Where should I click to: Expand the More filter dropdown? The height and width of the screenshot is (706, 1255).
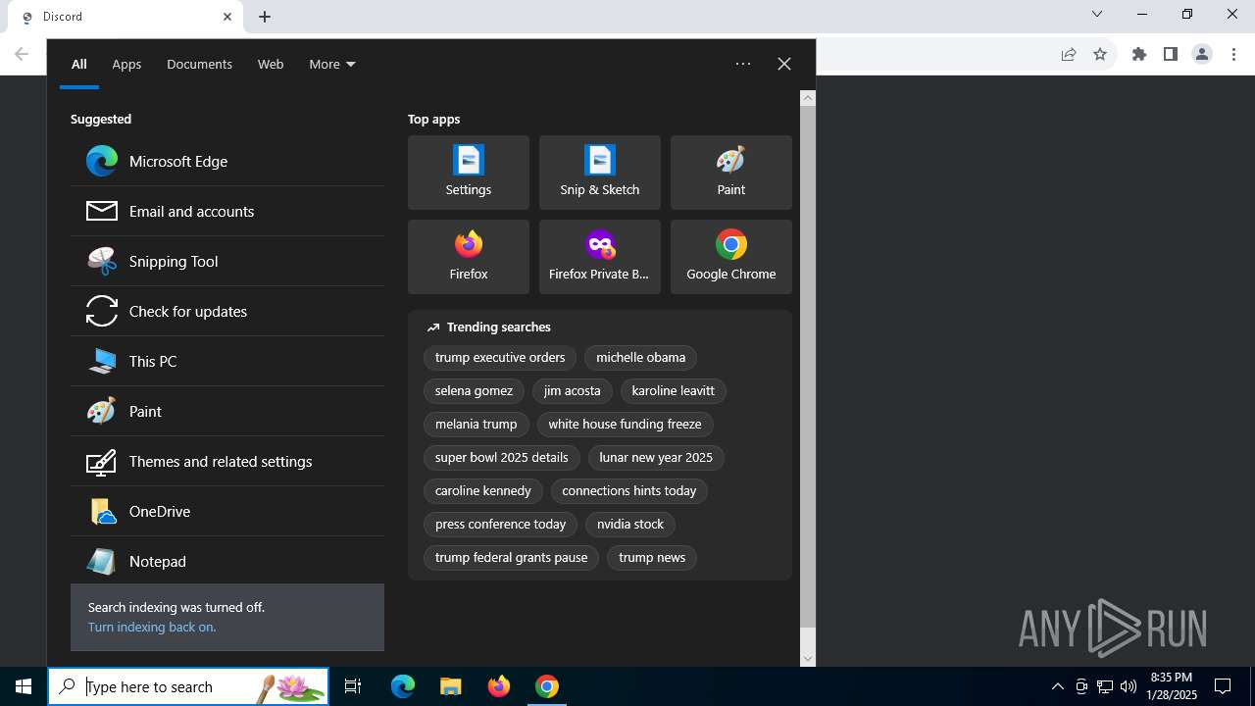[332, 64]
